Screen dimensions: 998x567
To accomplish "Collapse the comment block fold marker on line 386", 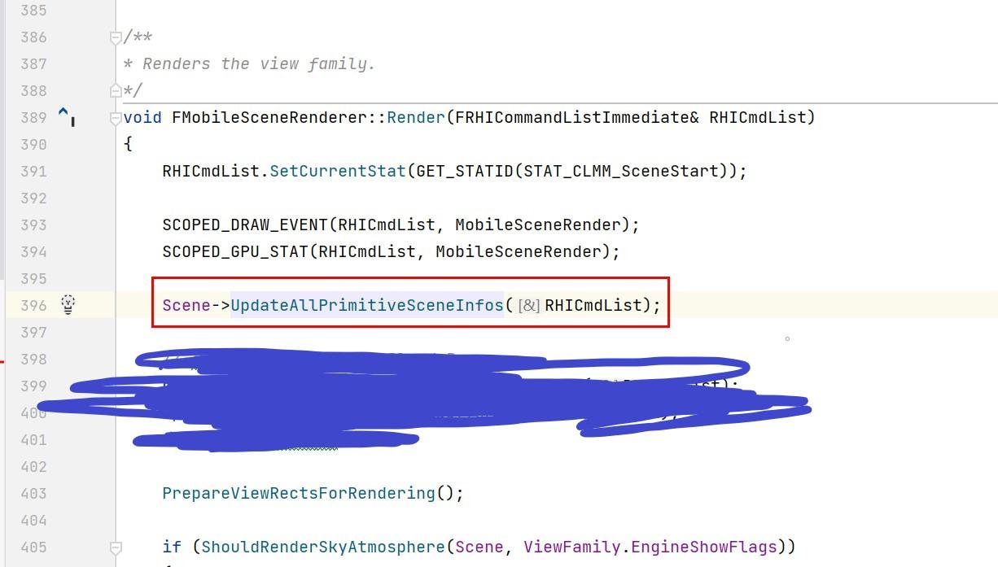I will [x=116, y=37].
